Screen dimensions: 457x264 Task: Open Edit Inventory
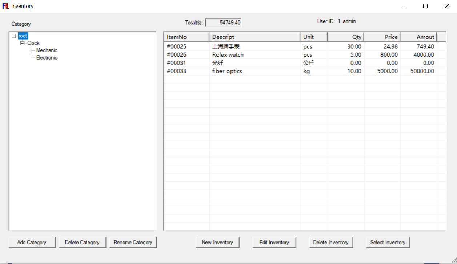coord(274,243)
